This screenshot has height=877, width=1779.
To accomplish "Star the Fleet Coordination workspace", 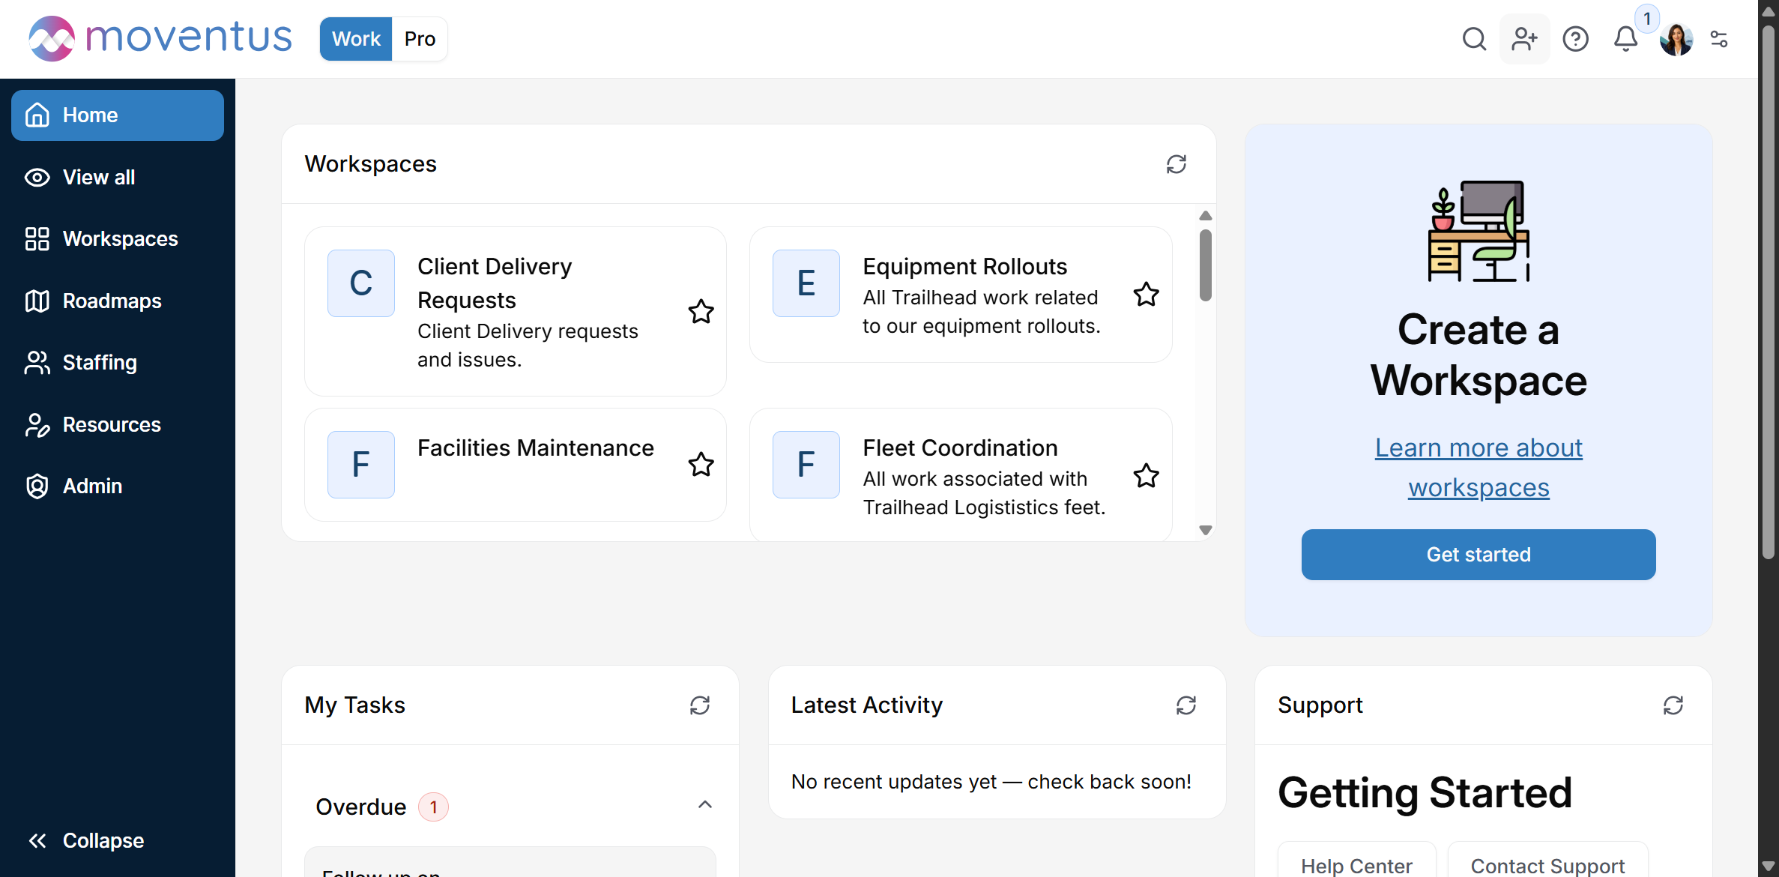I will [1147, 476].
